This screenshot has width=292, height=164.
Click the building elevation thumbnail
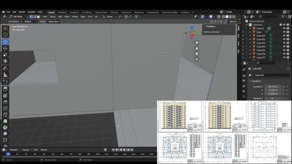coord(179,116)
